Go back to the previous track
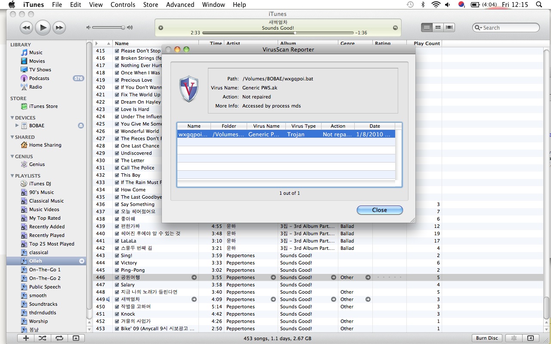The width and height of the screenshot is (551, 344). 26,28
